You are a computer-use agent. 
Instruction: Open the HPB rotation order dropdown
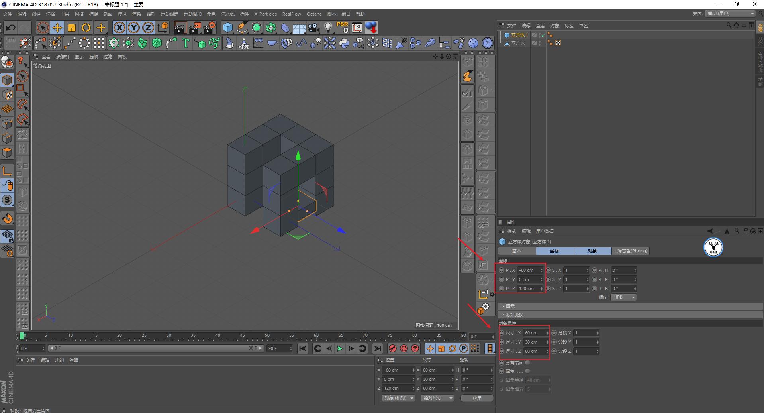[x=623, y=297]
